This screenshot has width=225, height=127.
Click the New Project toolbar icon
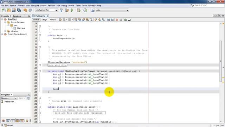8,10
